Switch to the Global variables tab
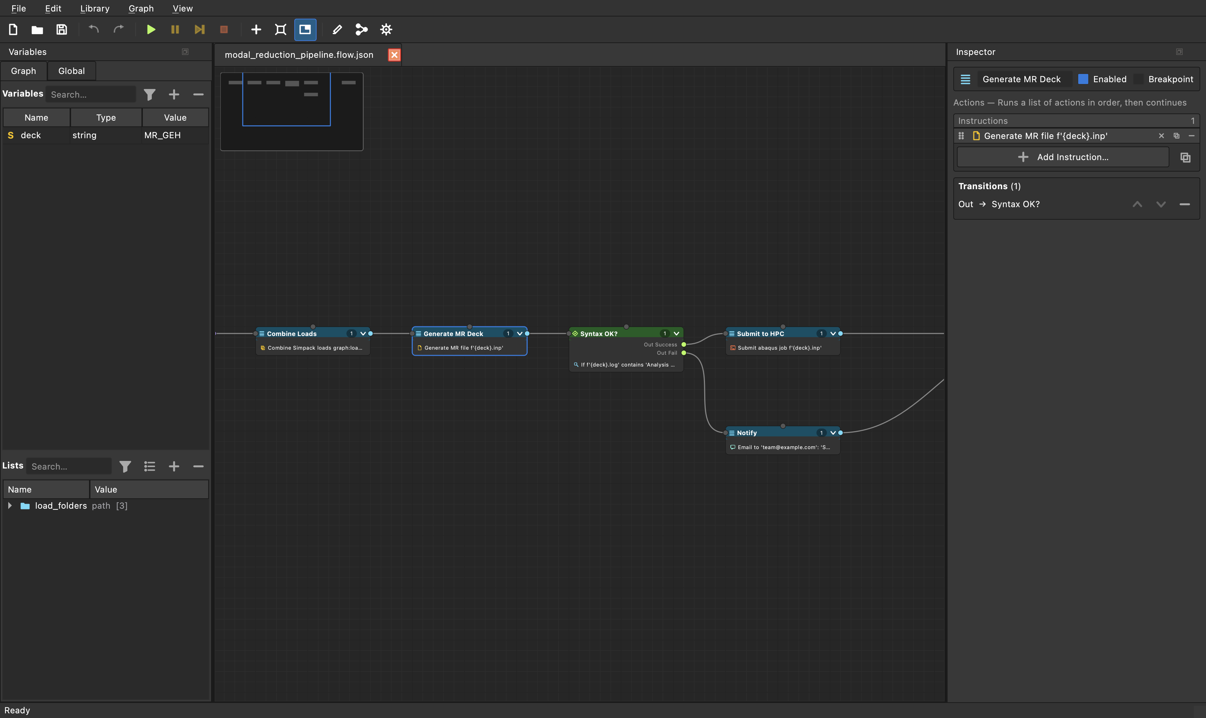Viewport: 1206px width, 718px height. point(71,71)
